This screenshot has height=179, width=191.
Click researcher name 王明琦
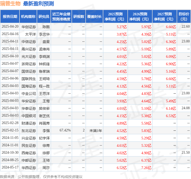point(44,79)
